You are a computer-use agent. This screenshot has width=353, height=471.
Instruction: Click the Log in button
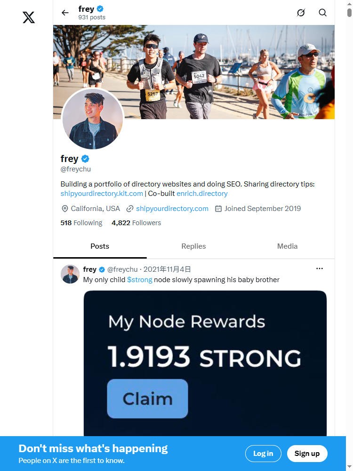point(263,454)
